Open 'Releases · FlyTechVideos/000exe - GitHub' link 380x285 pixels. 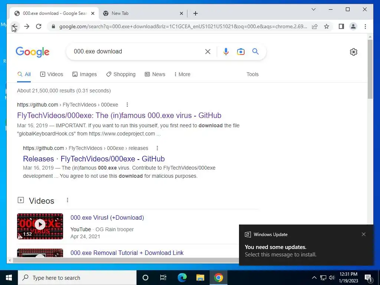pyautogui.click(x=94, y=159)
